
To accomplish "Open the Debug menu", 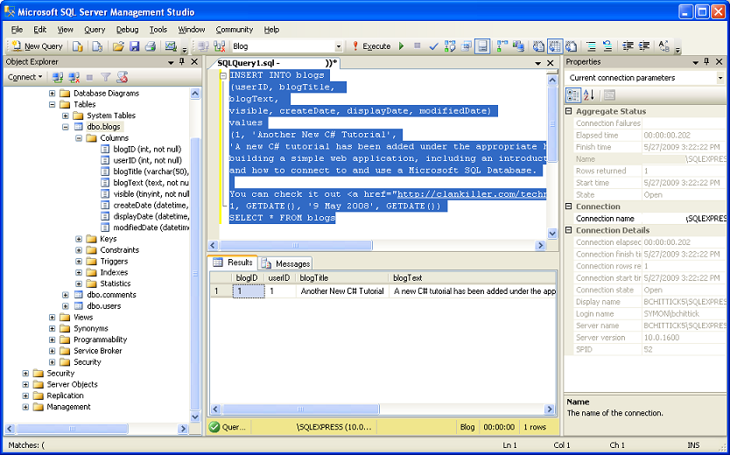I will click(127, 29).
